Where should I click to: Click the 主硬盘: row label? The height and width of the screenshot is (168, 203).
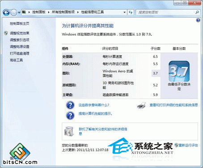click(68, 95)
